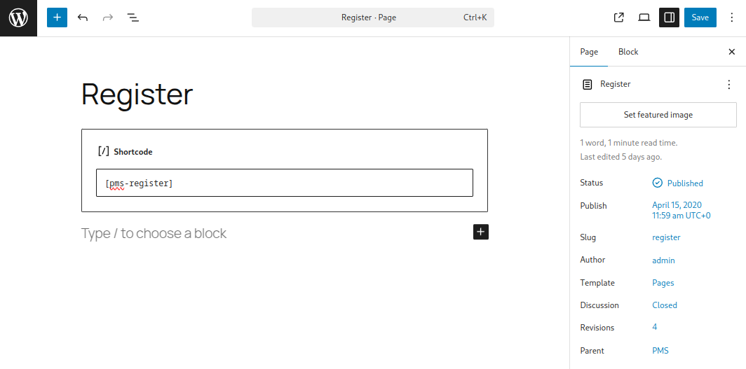The height and width of the screenshot is (369, 746).
Task: Click the laptop preview device icon
Action: click(x=644, y=18)
